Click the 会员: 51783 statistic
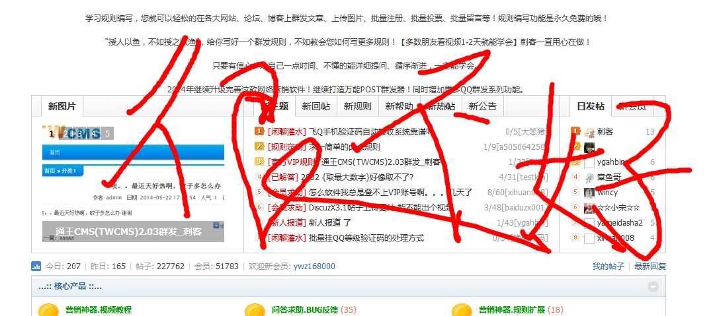 (x=216, y=266)
